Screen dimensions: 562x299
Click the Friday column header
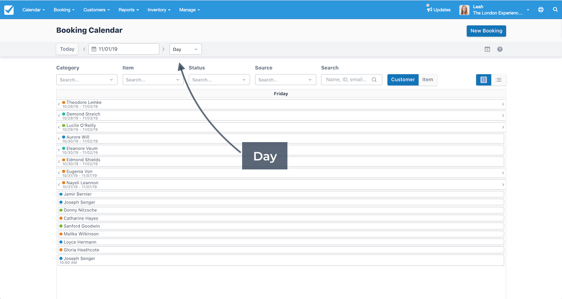click(281, 94)
